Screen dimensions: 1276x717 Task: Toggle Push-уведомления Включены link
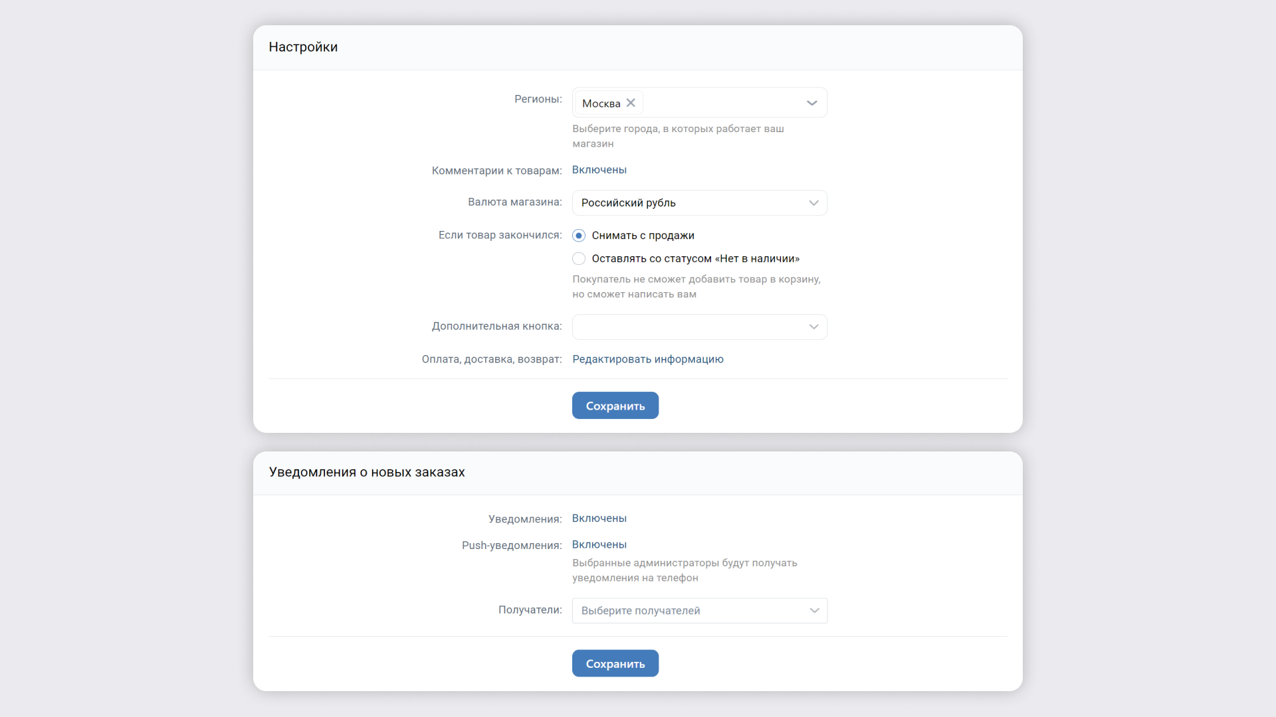tap(599, 544)
